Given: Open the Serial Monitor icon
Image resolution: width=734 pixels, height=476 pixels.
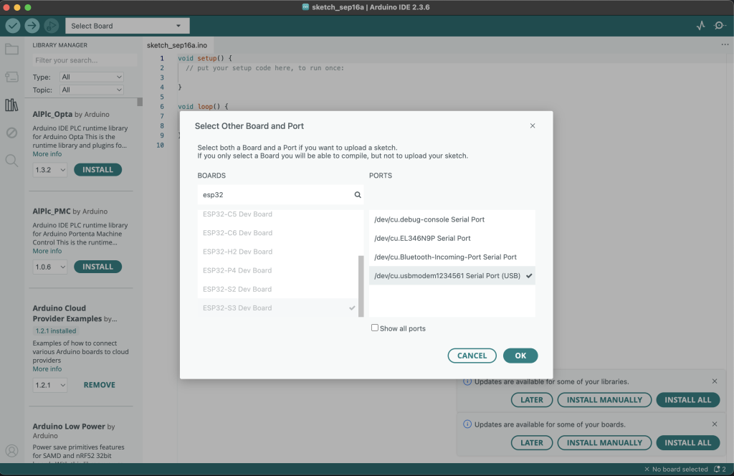Looking at the screenshot, I should [x=720, y=26].
